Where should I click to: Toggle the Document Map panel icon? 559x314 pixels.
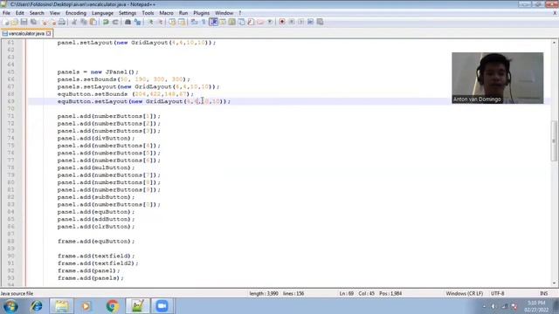click(x=232, y=22)
